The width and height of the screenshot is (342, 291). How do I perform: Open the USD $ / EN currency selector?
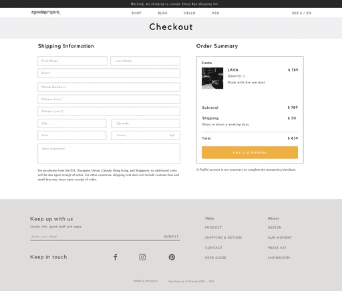coord(301,13)
